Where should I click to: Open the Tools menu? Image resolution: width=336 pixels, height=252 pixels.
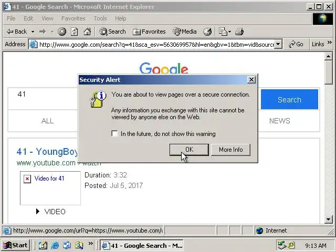(x=100, y=18)
